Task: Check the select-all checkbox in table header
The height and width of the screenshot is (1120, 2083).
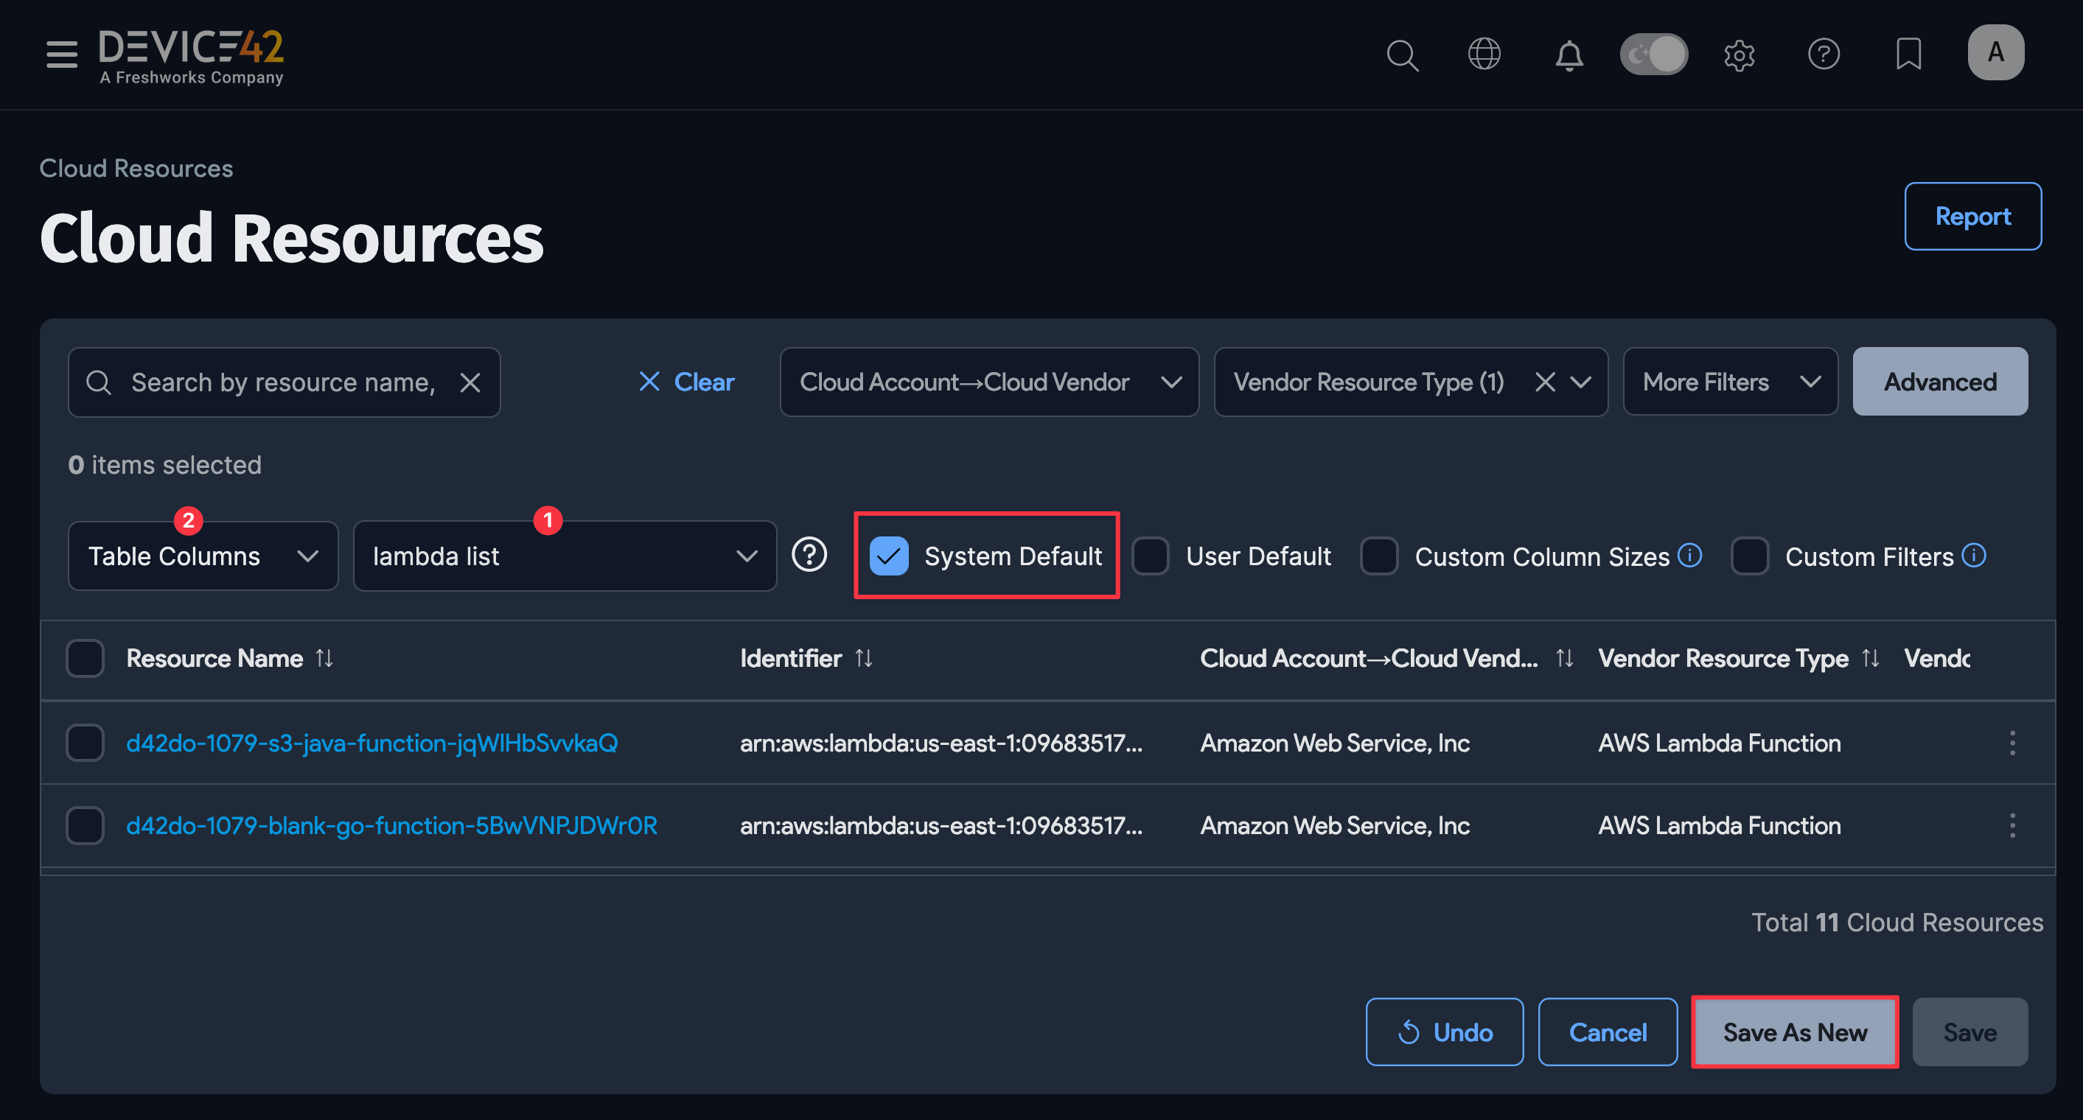Action: point(85,658)
